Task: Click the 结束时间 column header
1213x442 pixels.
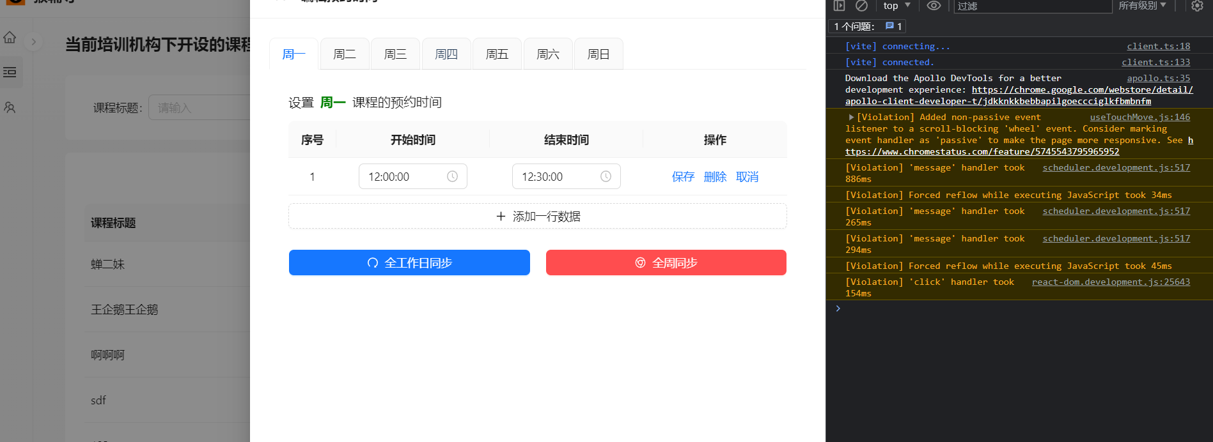Action: 567,139
